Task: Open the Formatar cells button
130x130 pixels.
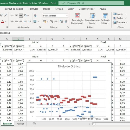Action: coord(120,22)
